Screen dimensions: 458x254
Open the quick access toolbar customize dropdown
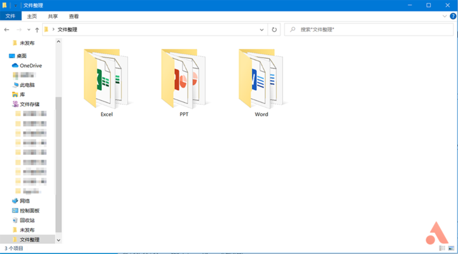coord(15,6)
